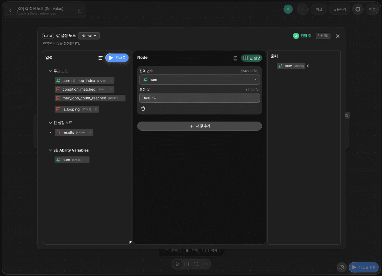Click the resize corner of 입력 panel
382x276 pixels.
click(x=130, y=242)
